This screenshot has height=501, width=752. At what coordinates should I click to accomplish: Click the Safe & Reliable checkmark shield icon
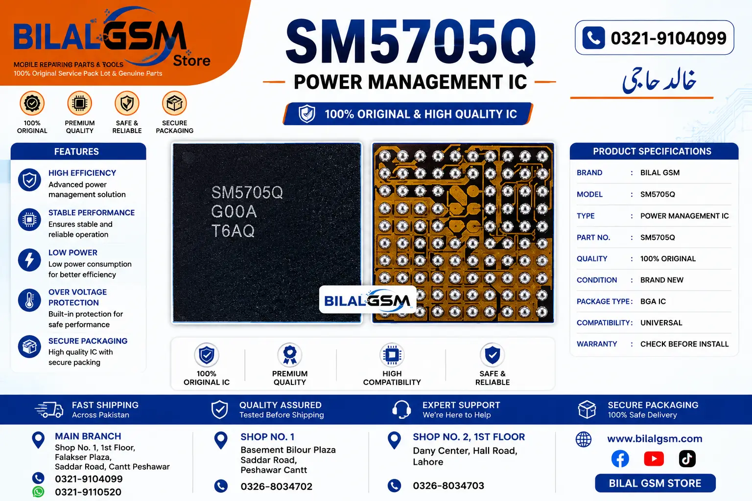click(493, 355)
